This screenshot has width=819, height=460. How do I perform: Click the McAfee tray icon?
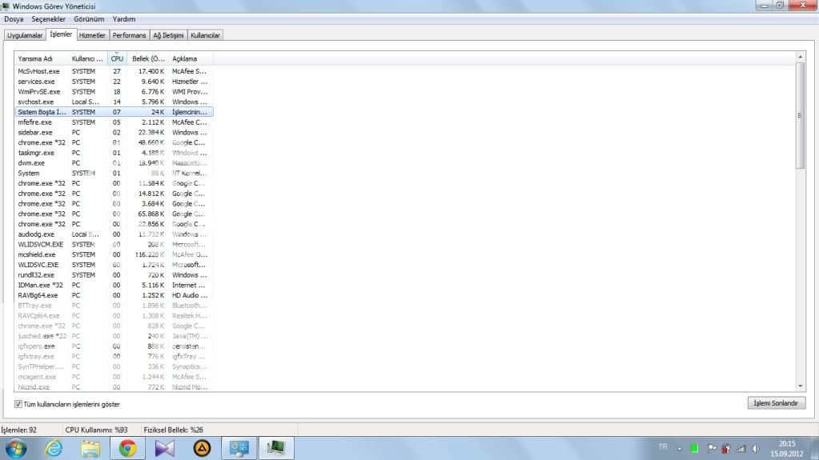pyautogui.click(x=726, y=449)
